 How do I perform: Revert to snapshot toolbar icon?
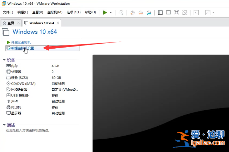coord(141,13)
